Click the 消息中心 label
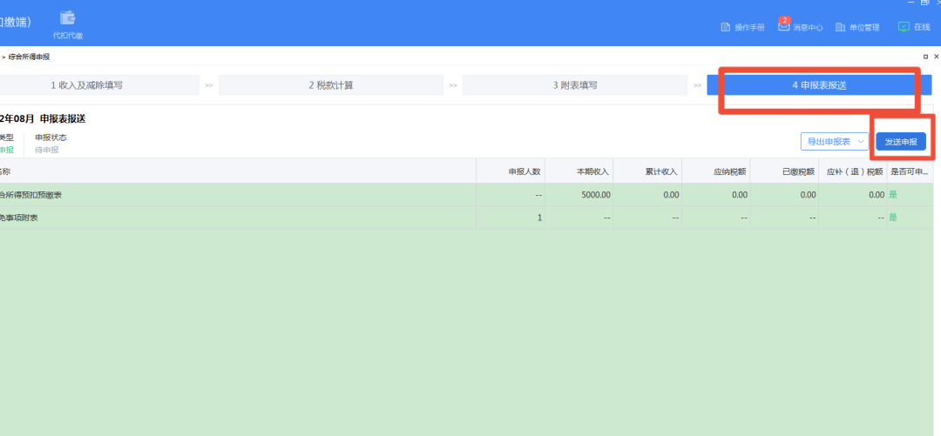Viewport: 941px width, 436px height. tap(808, 28)
